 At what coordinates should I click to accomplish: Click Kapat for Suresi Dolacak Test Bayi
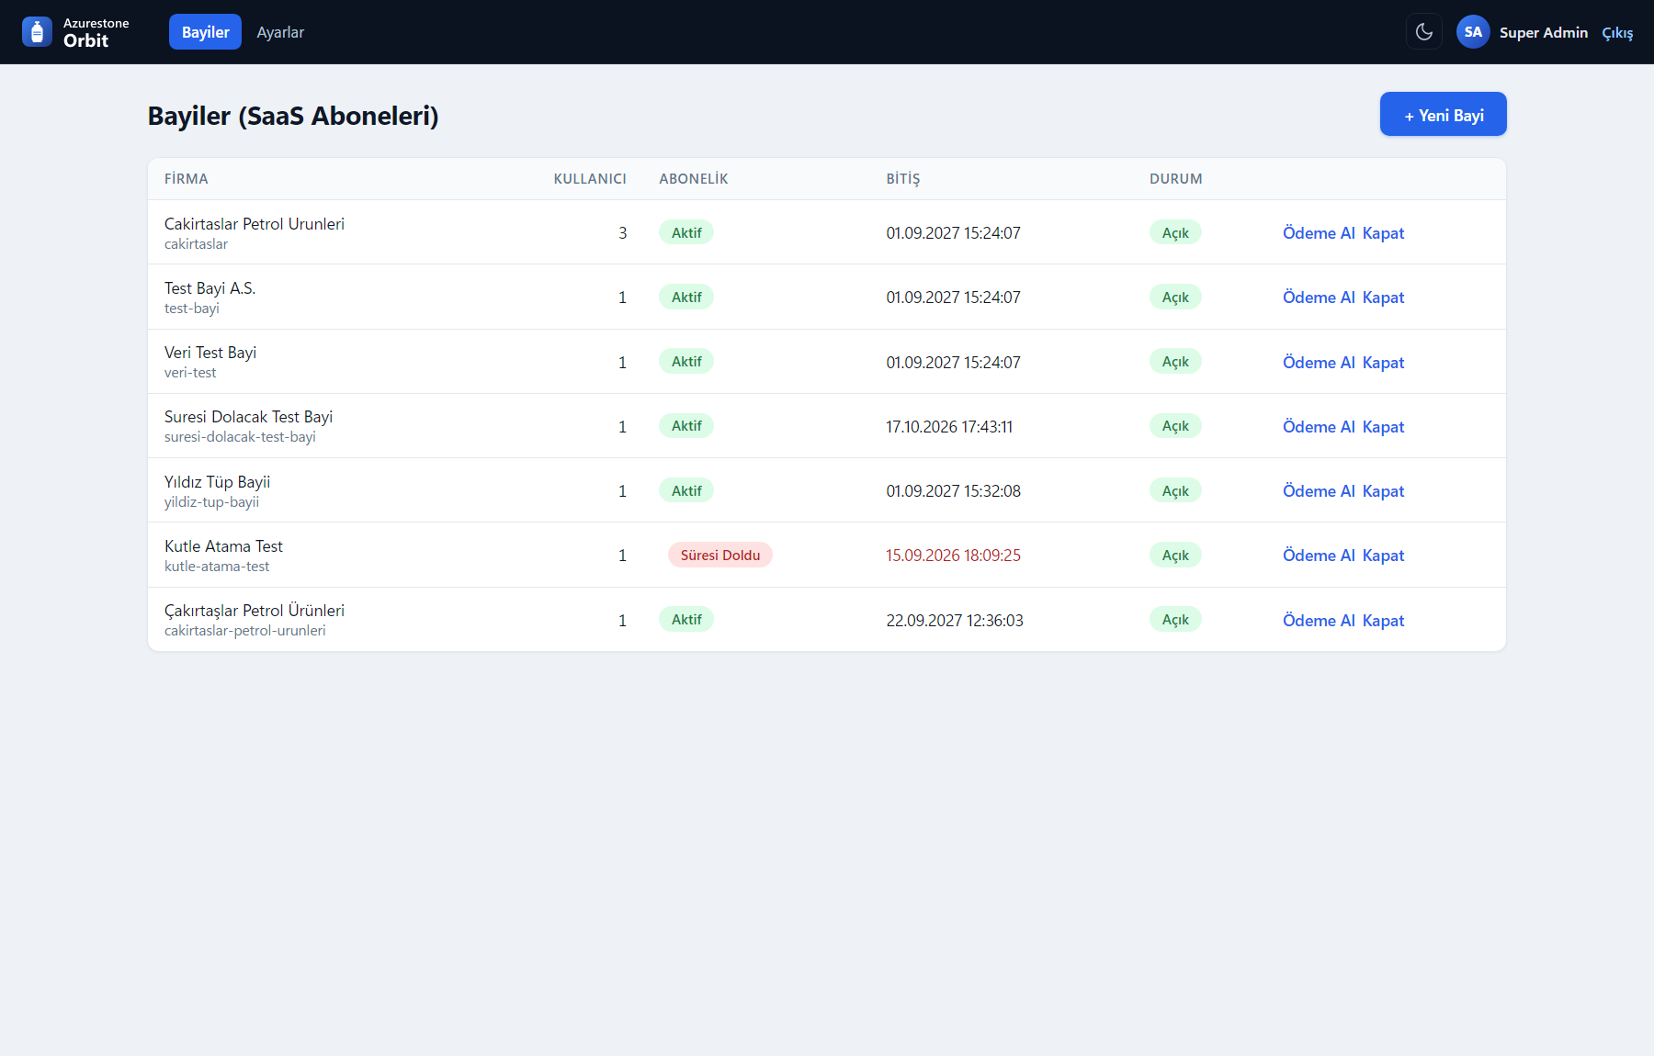pyautogui.click(x=1383, y=427)
